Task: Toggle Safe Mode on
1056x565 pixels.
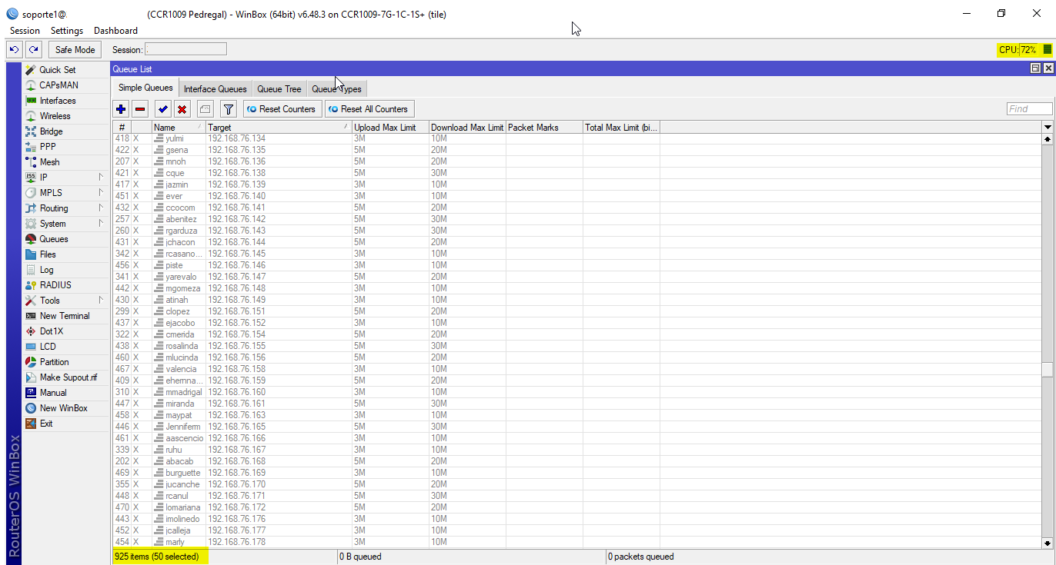Action: coord(75,50)
